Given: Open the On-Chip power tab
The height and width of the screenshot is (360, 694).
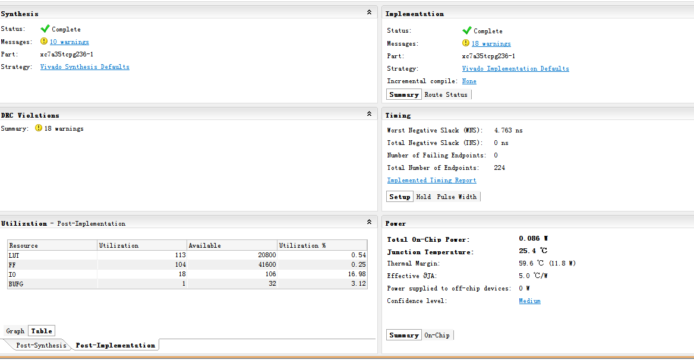Looking at the screenshot, I should (437, 335).
